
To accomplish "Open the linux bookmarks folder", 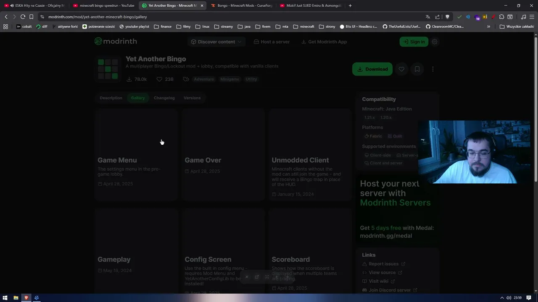I will coord(203,26).
